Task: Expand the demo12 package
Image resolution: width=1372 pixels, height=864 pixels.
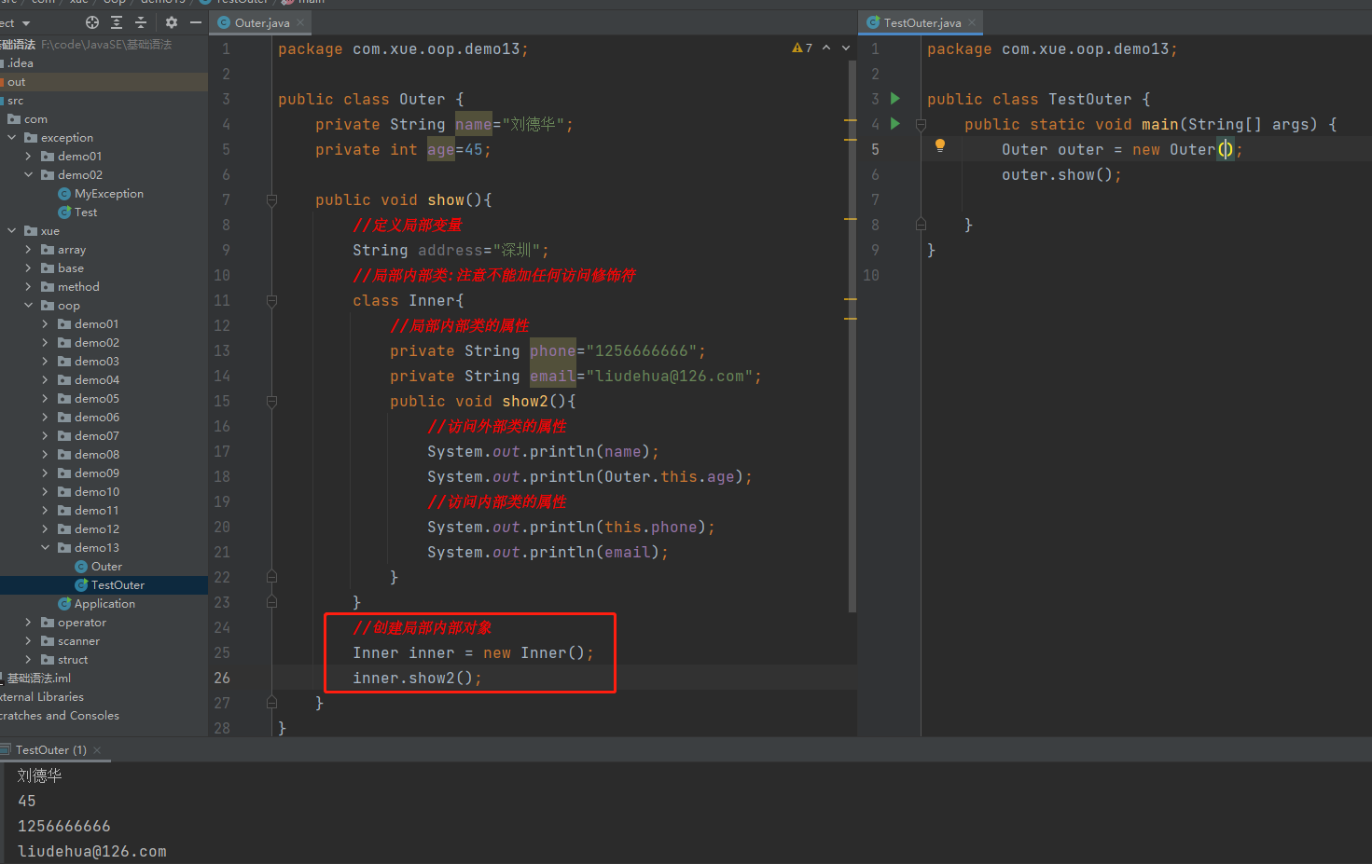Action: click(45, 529)
